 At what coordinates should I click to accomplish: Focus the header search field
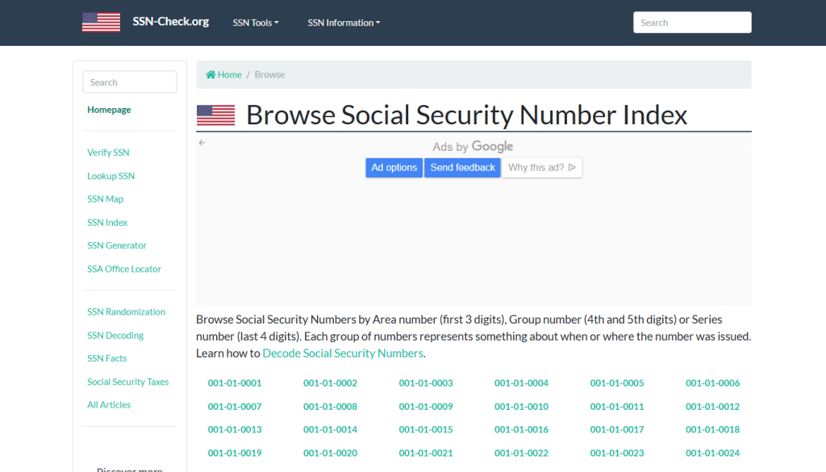click(x=692, y=22)
